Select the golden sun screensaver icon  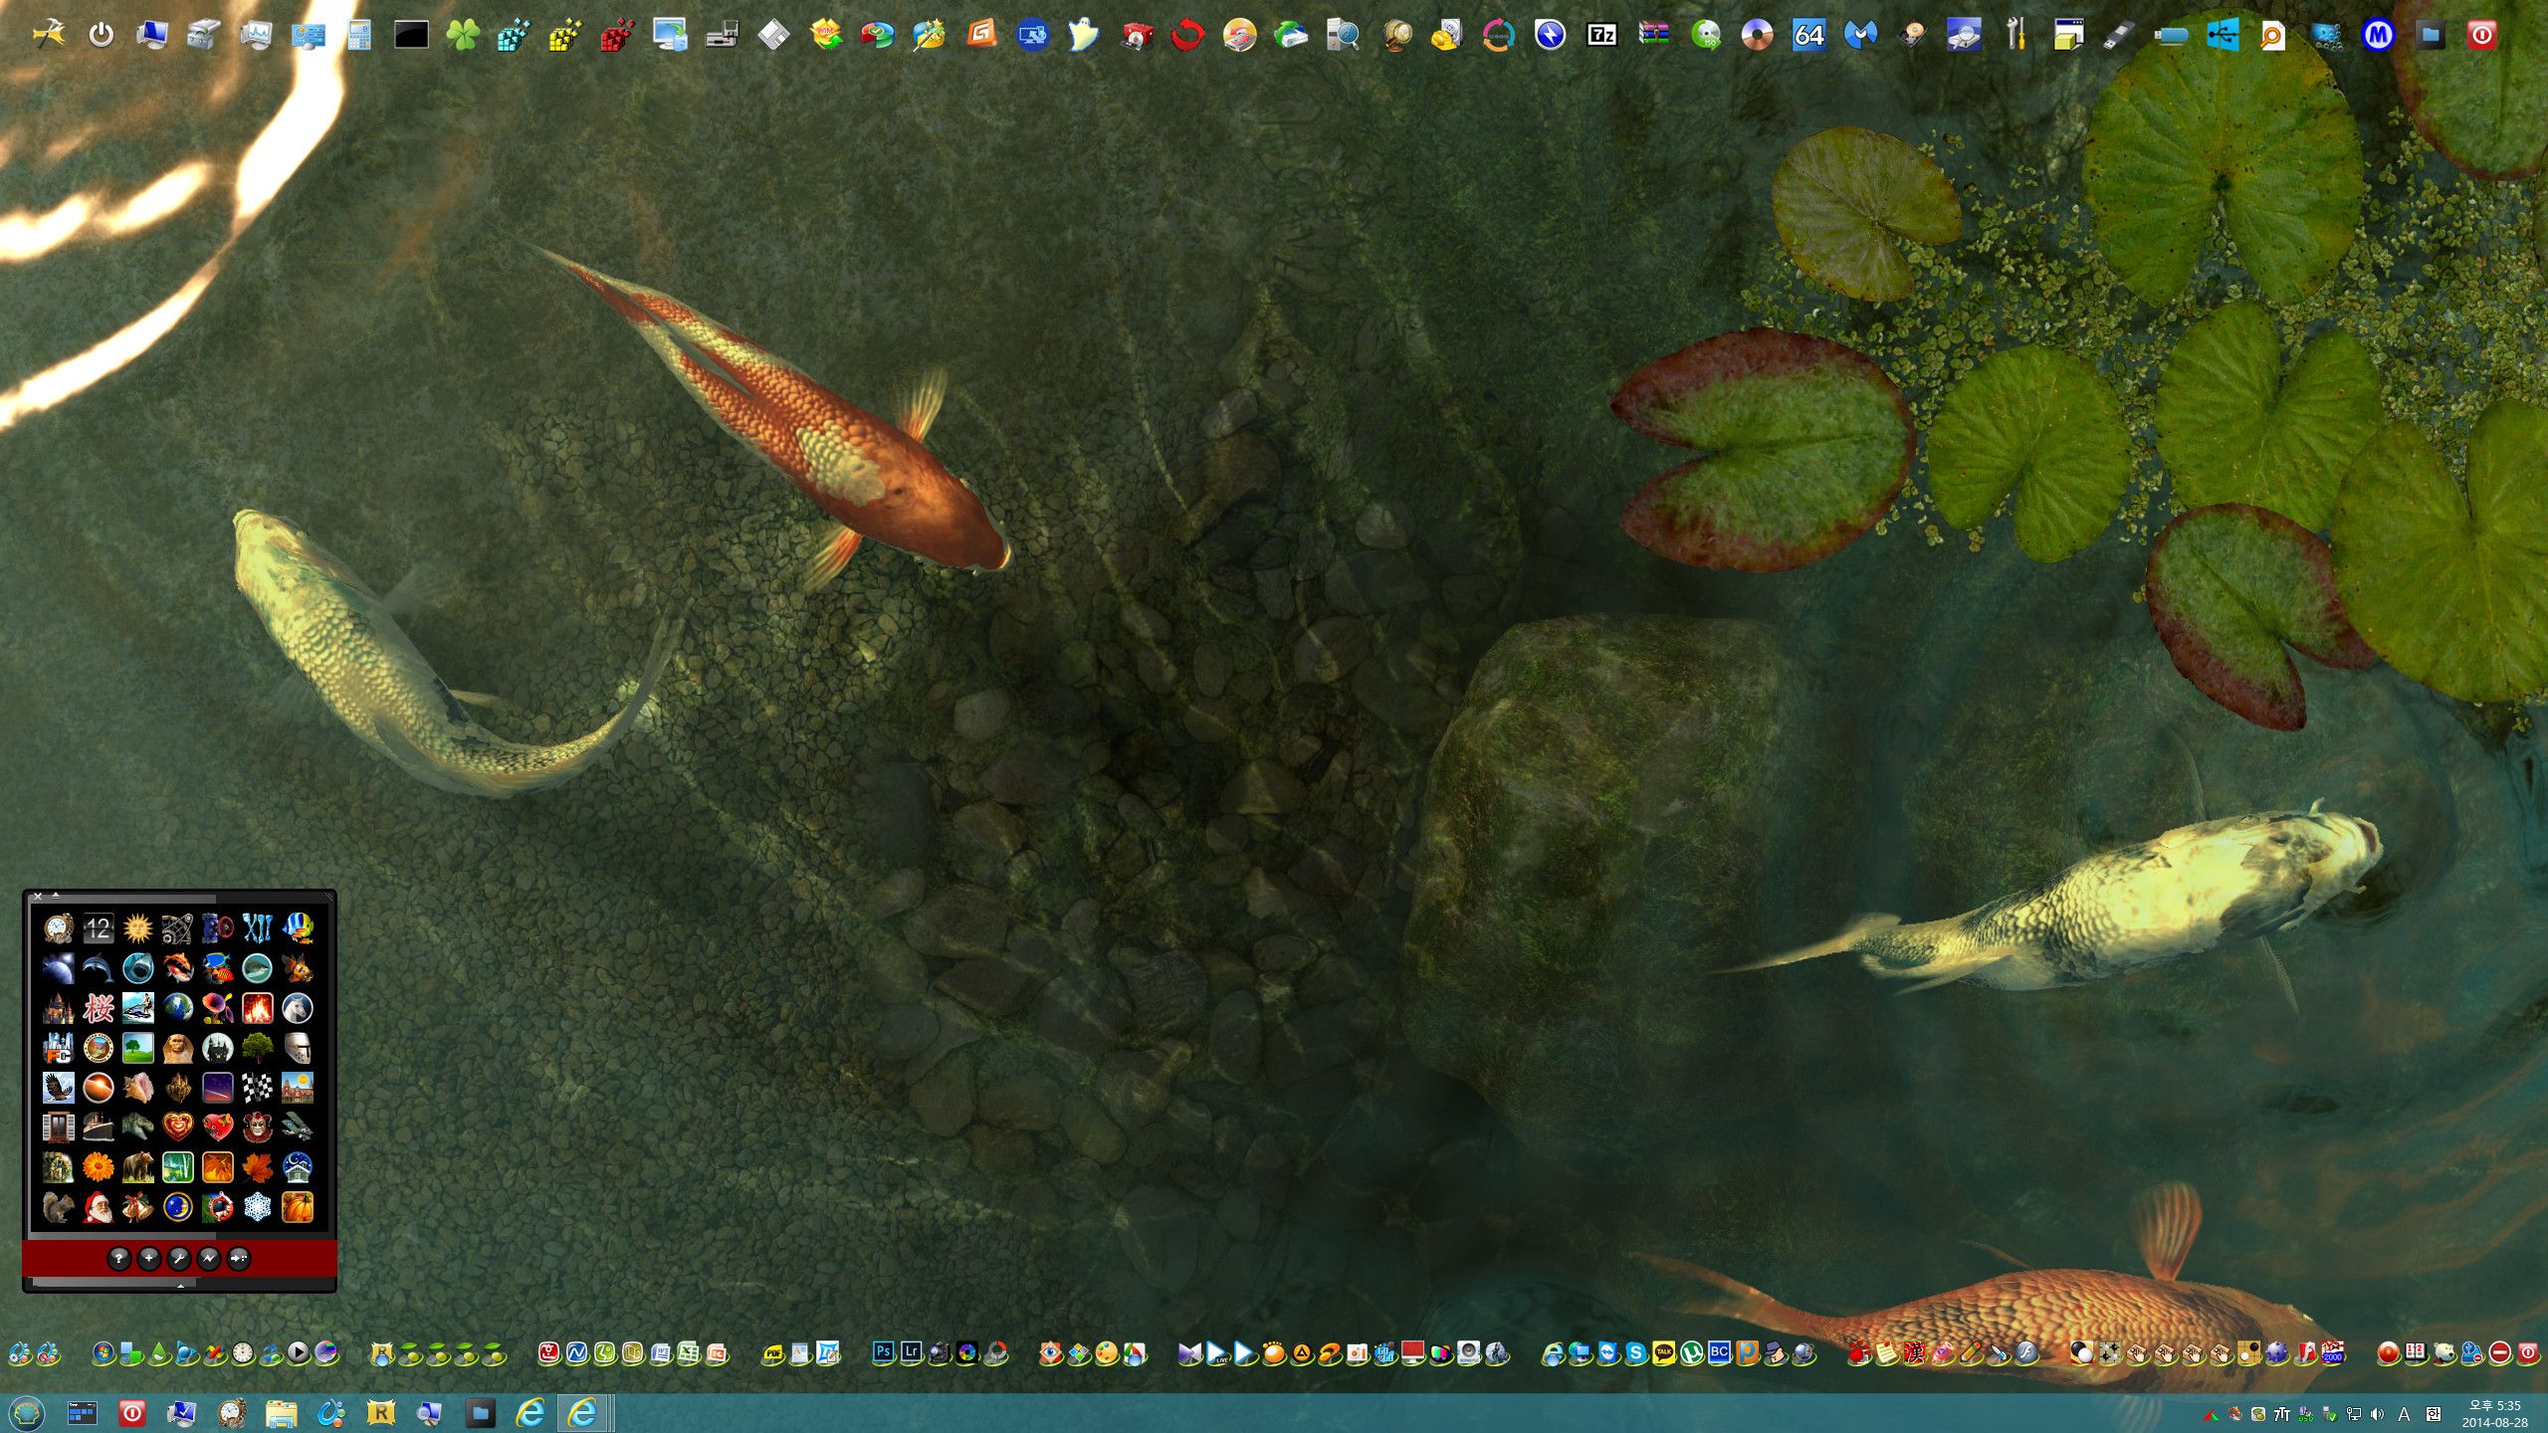(137, 927)
